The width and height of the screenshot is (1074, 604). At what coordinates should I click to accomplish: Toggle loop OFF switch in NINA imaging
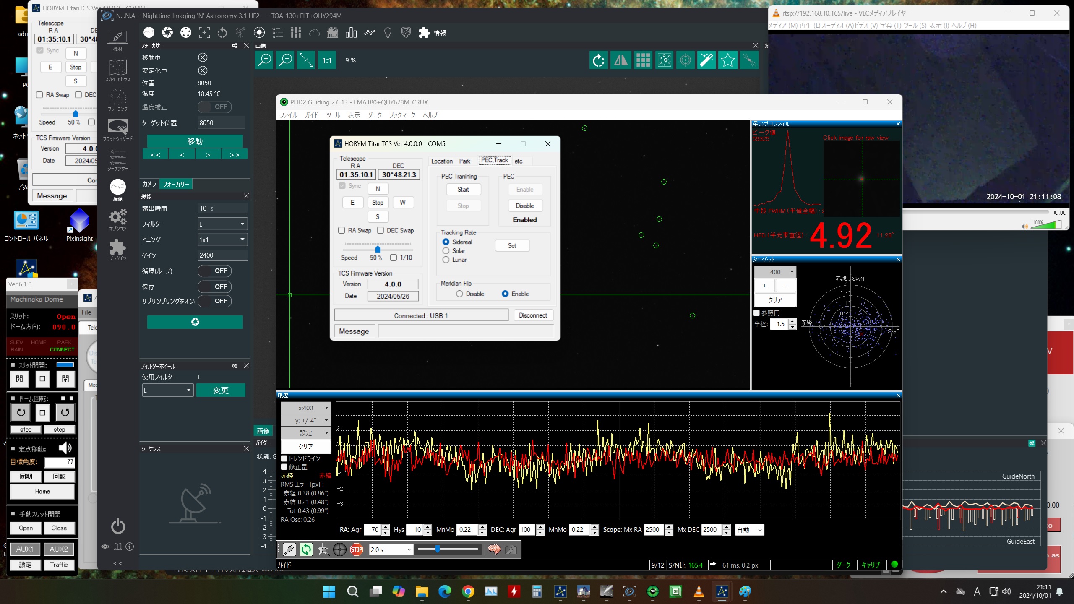coord(215,271)
